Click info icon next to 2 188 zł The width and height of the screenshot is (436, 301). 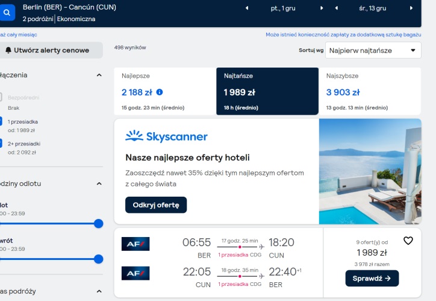pos(160,92)
